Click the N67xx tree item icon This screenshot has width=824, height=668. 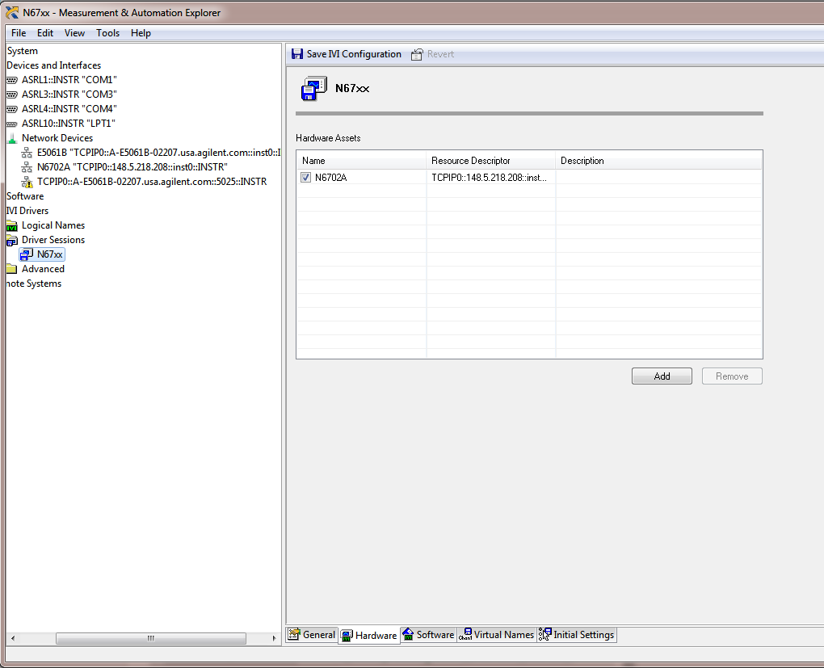click(27, 254)
